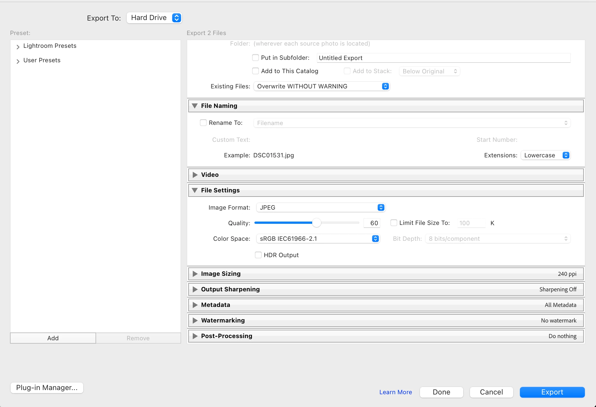Expand User Presets folder chevron

tap(18, 61)
